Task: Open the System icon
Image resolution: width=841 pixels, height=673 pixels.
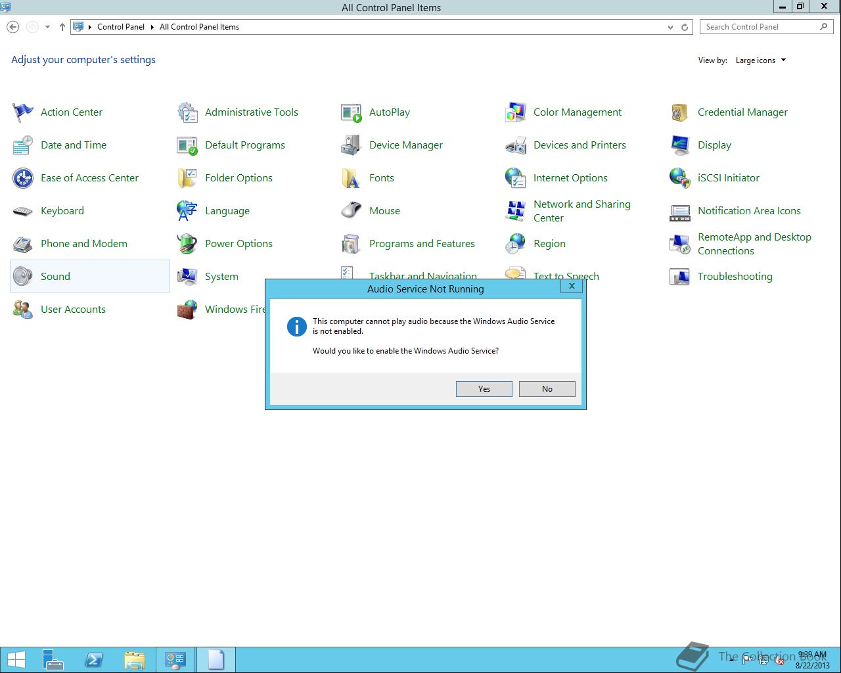Action: pyautogui.click(x=187, y=277)
